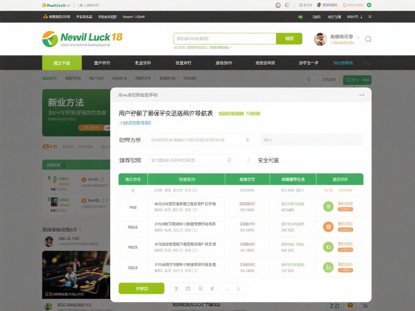Select the highlighted first tab in the dark navigation bar
Screen dimensions: 415x311
coord(62,63)
